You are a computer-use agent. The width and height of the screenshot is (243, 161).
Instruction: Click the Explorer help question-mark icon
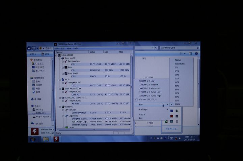pyautogui.click(x=196, y=53)
